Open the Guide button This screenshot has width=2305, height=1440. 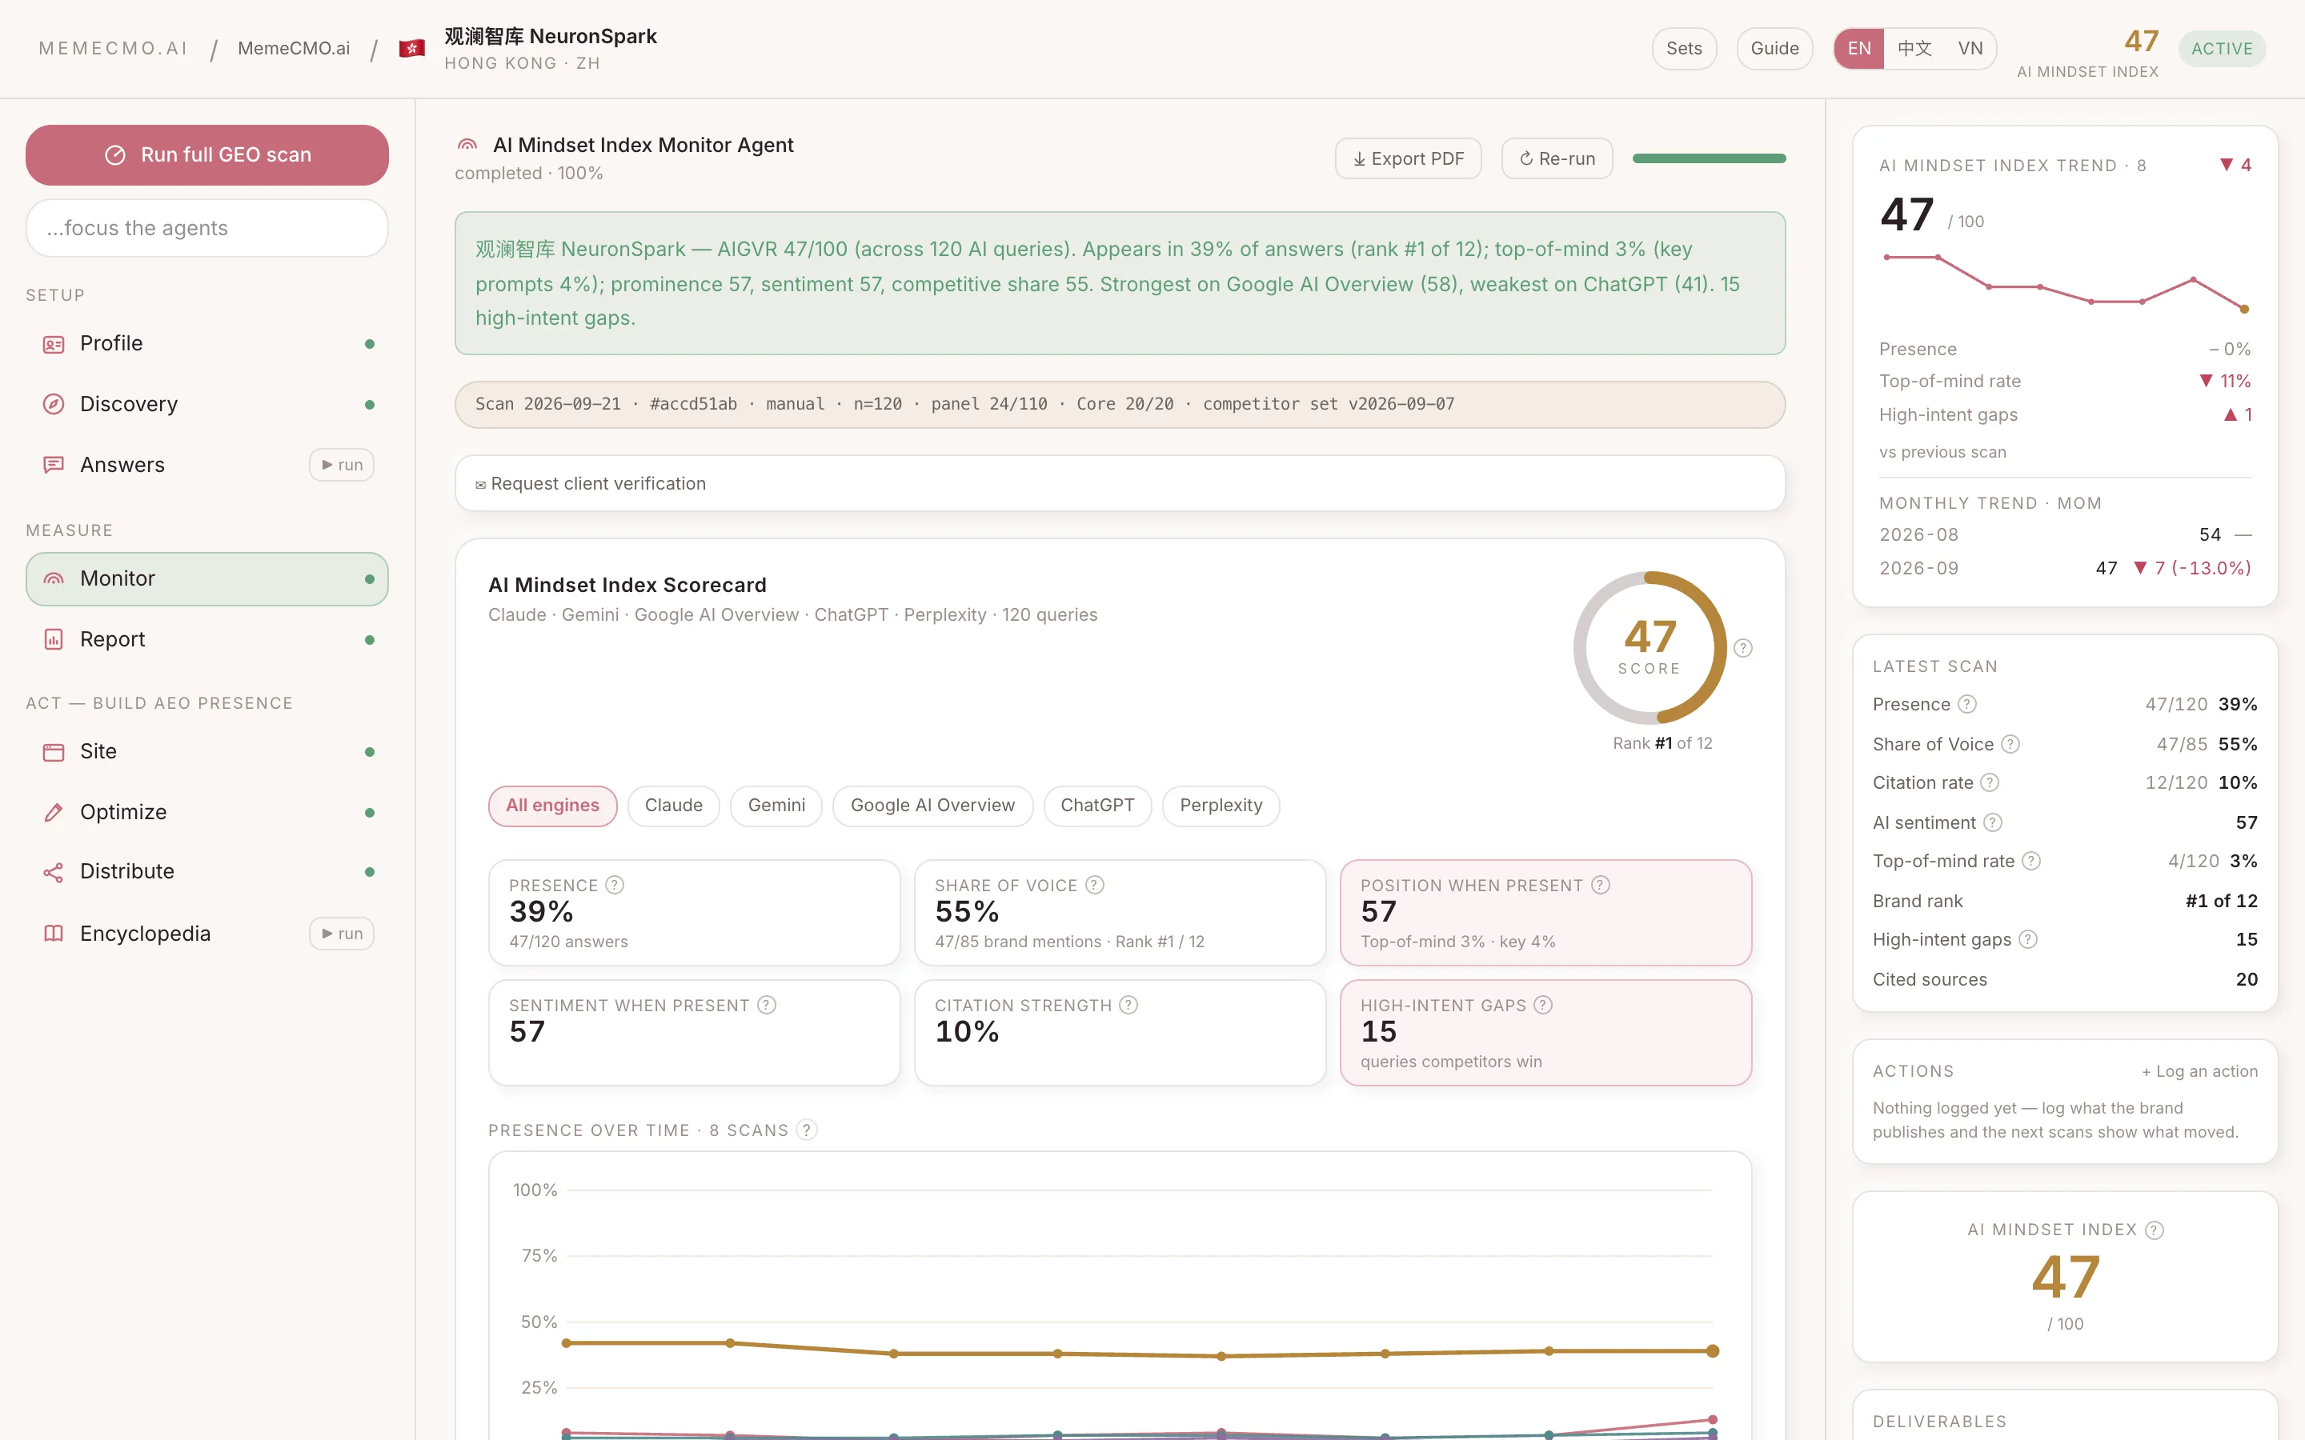click(x=1774, y=49)
